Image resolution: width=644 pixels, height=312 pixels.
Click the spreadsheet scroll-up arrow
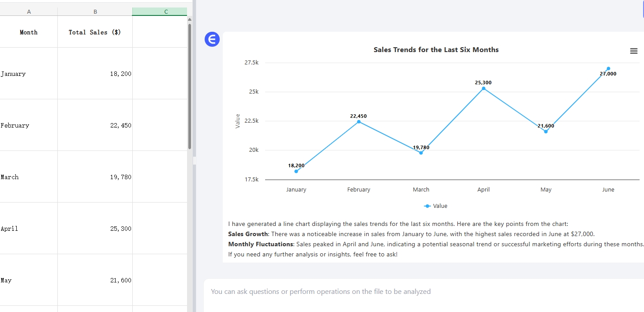(x=190, y=19)
